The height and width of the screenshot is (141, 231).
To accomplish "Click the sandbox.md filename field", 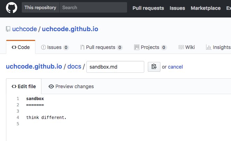I will 115,67.
